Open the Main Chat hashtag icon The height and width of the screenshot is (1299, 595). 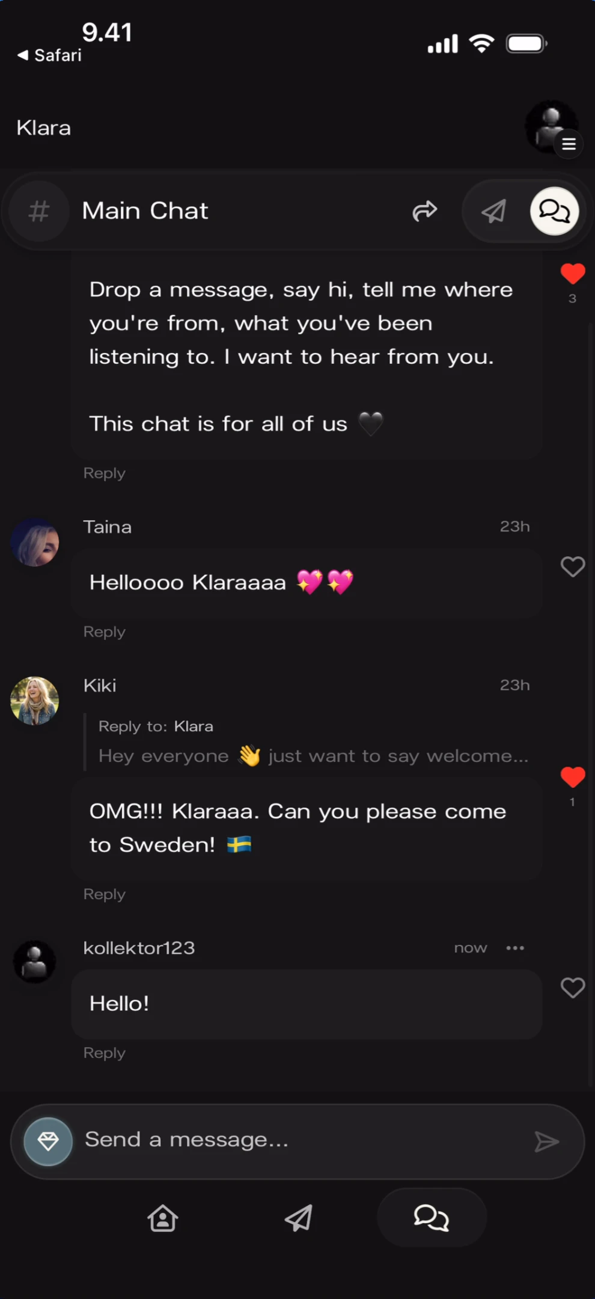click(x=38, y=211)
